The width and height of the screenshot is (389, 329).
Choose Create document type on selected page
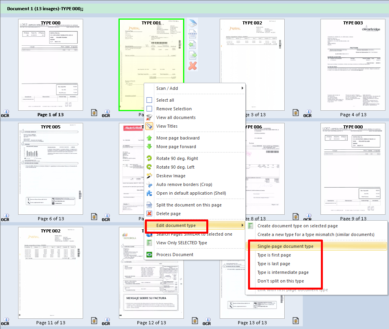[297, 226]
